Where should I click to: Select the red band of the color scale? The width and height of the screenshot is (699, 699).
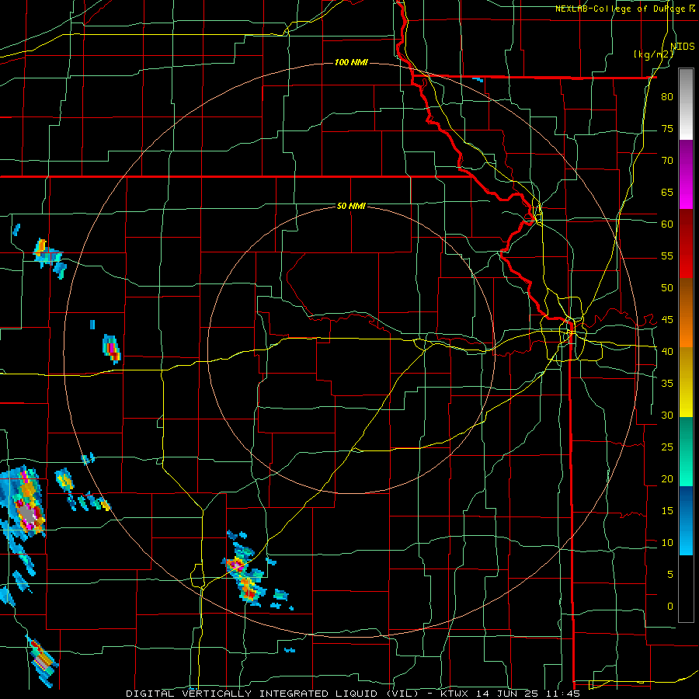click(x=686, y=244)
